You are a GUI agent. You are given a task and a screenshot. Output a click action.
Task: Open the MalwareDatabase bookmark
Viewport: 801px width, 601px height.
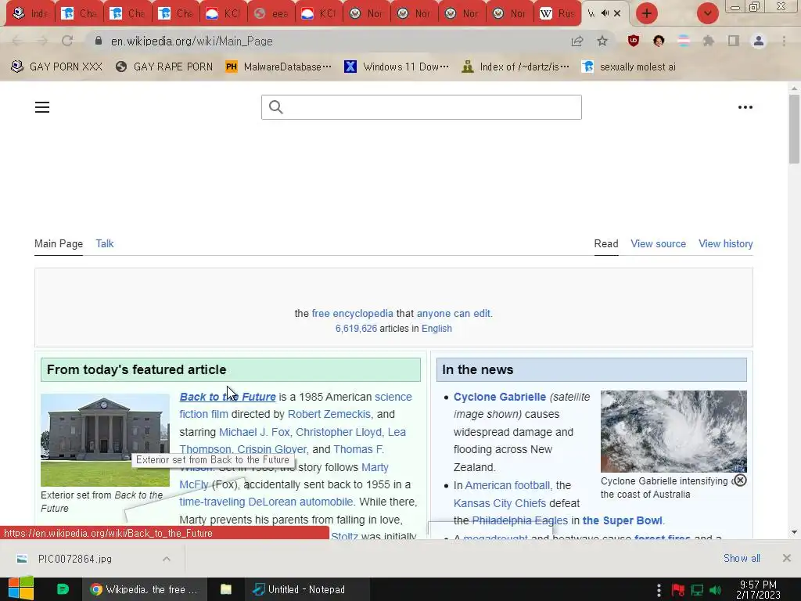[x=278, y=67]
